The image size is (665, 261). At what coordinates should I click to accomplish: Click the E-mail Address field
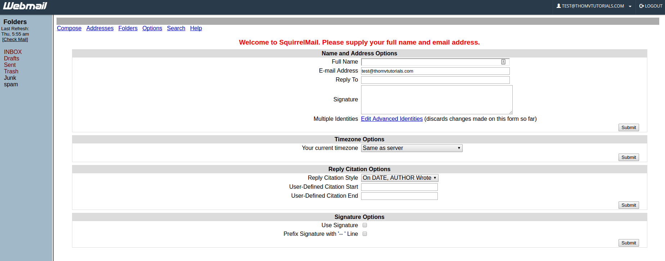435,71
